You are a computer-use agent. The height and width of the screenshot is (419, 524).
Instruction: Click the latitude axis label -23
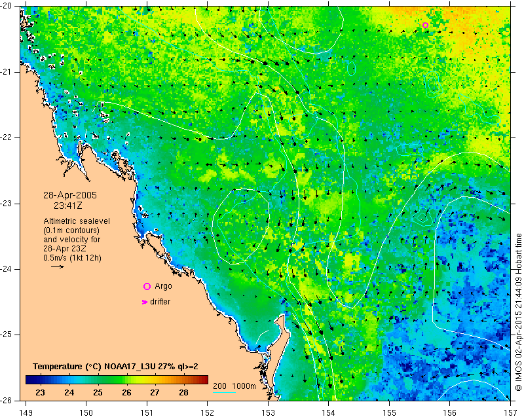tap(6, 204)
